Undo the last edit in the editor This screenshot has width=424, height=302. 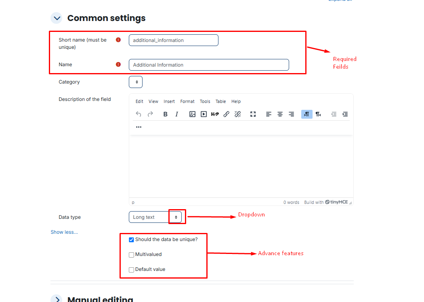[139, 114]
